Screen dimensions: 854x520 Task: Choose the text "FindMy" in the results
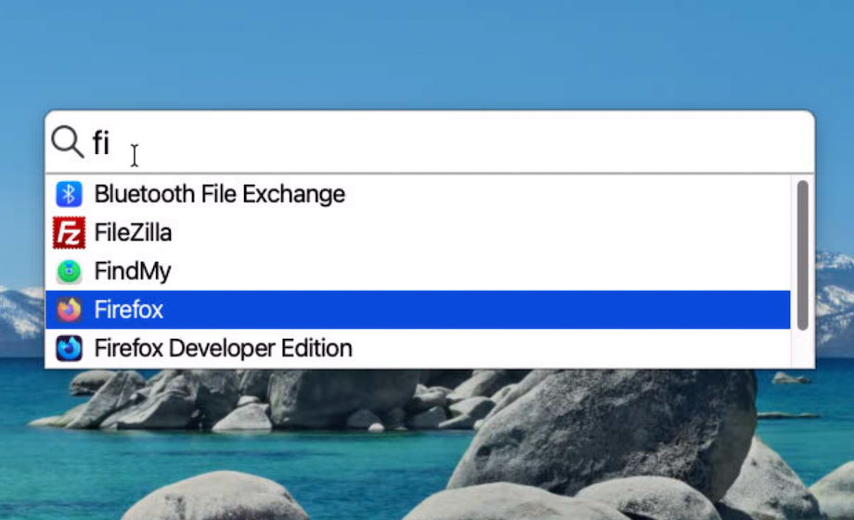coord(133,271)
